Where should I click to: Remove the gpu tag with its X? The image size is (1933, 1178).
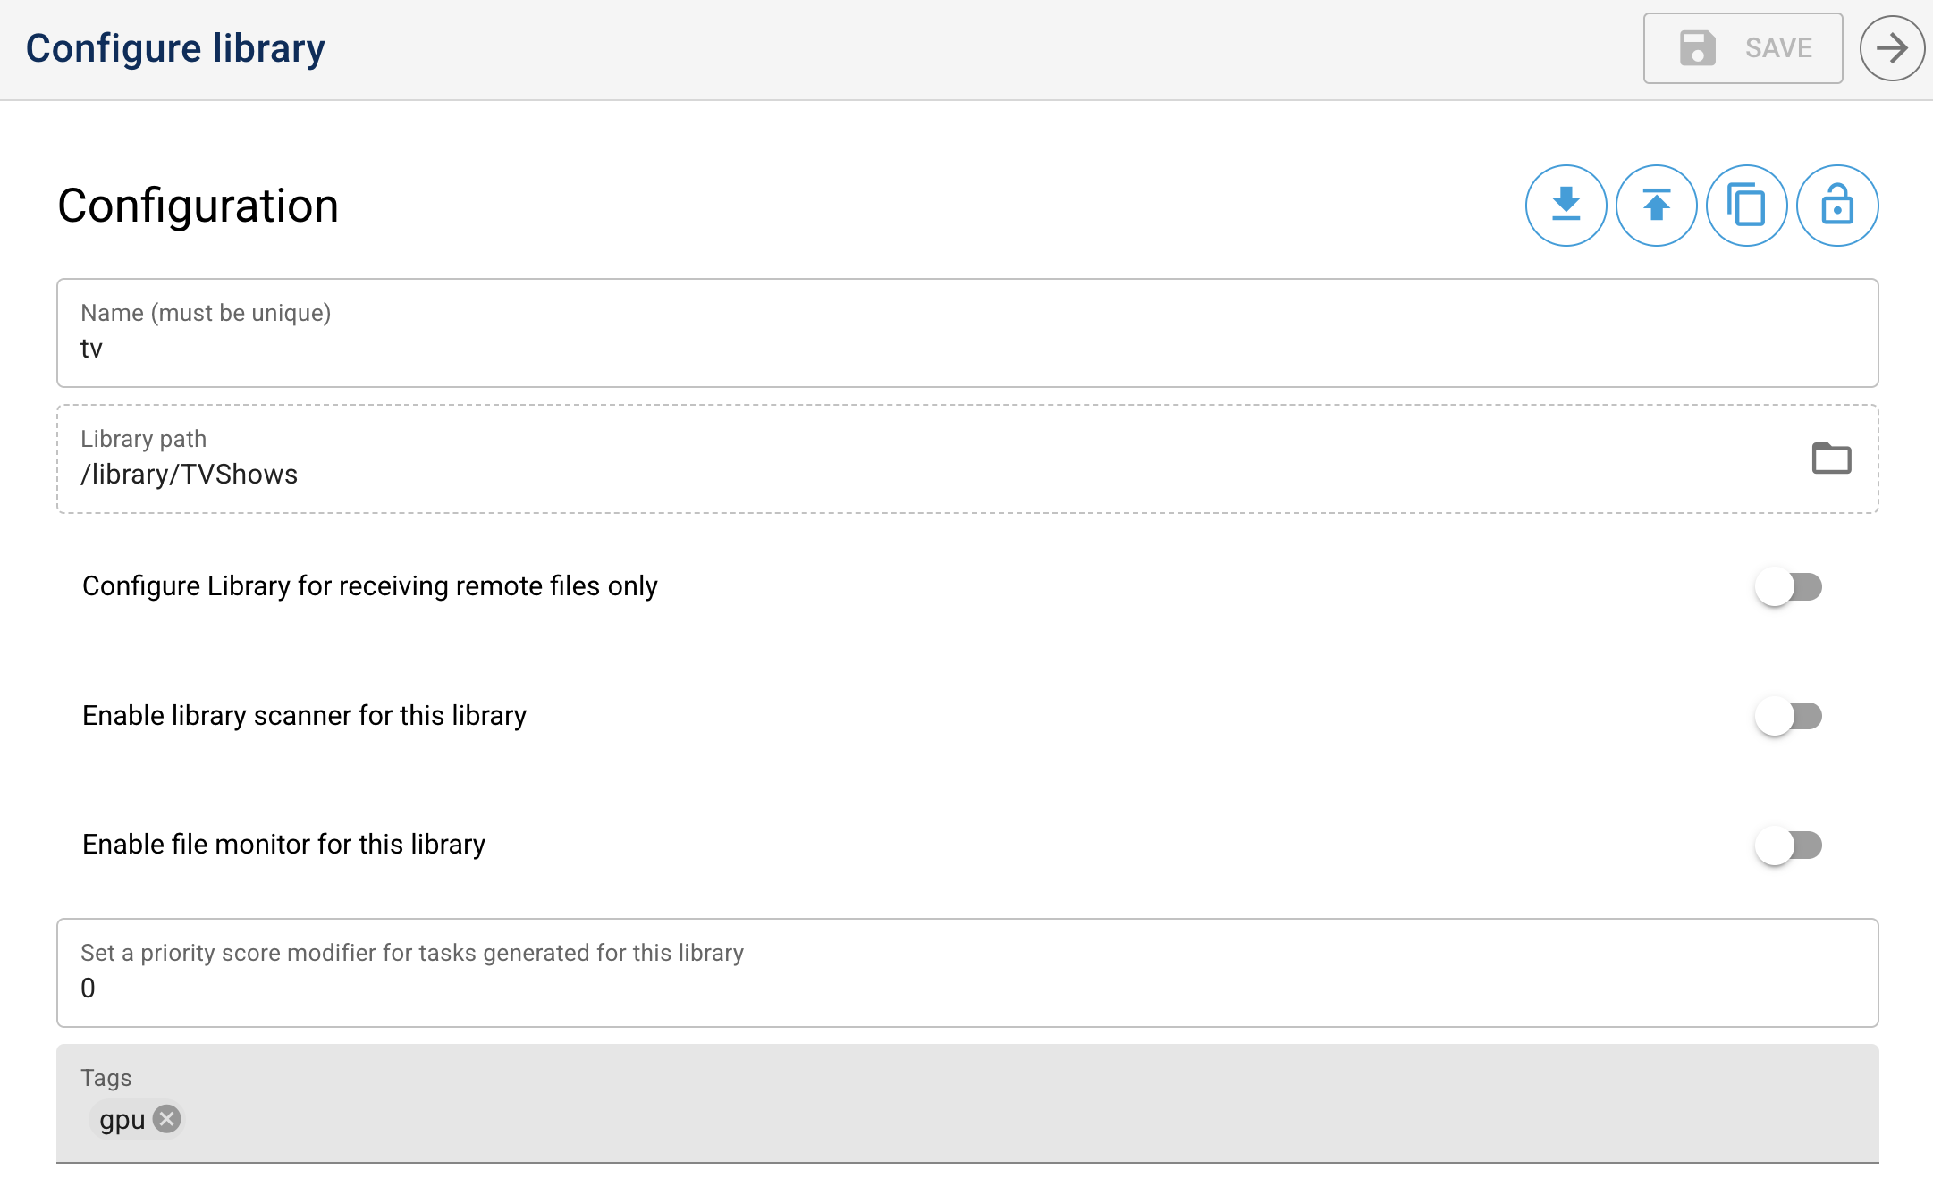167,1119
